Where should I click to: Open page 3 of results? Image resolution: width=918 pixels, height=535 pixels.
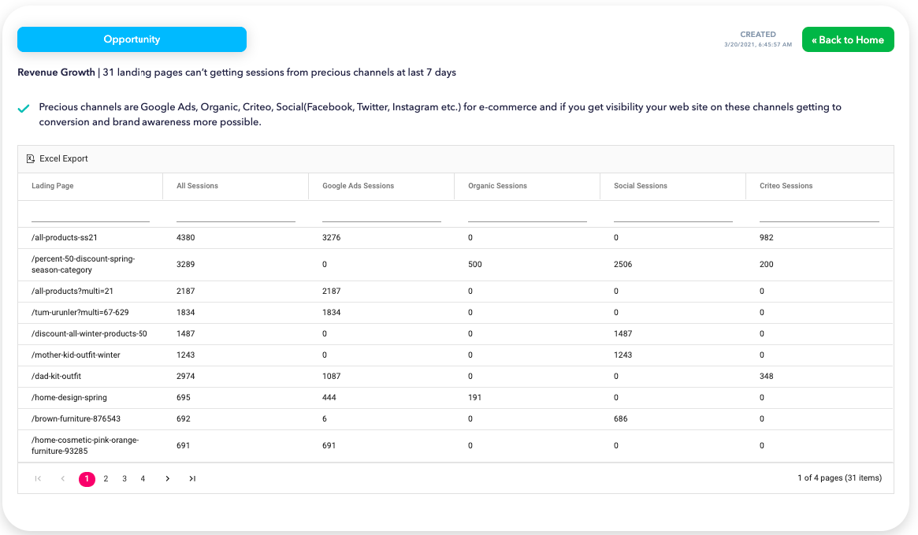[125, 478]
